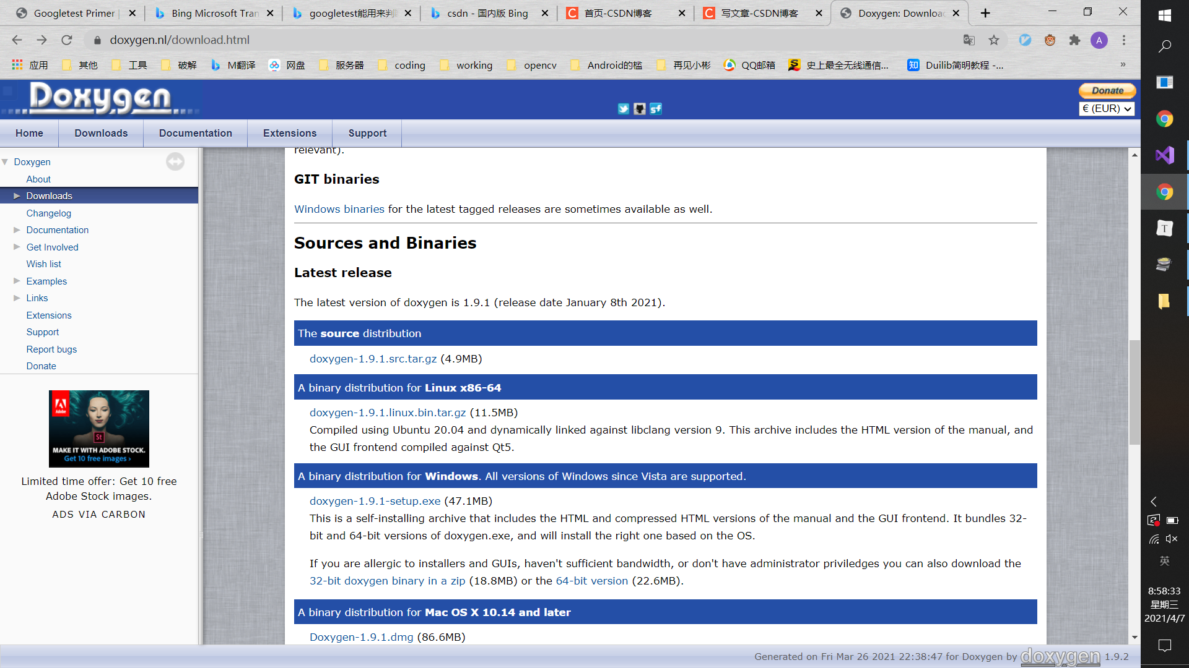Viewport: 1189px width, 668px height.
Task: Open the Changelog sidebar item
Action: 48,213
